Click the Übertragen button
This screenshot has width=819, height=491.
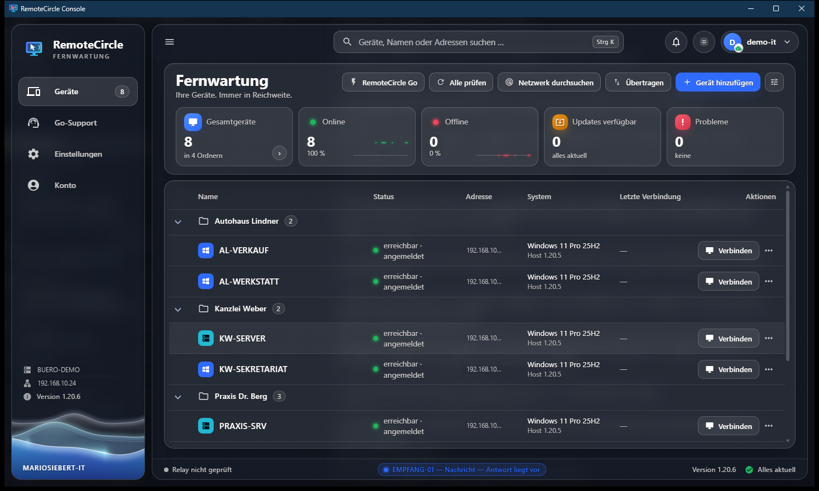(638, 82)
